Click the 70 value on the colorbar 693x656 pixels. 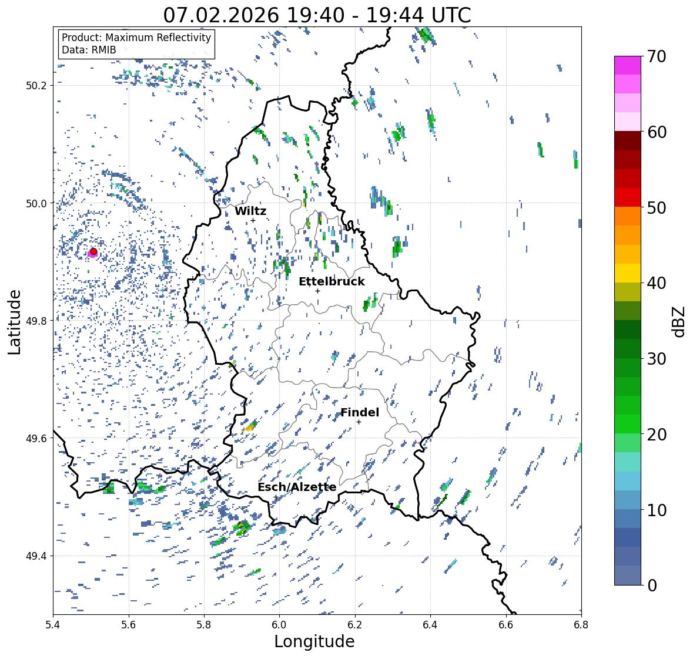point(657,56)
